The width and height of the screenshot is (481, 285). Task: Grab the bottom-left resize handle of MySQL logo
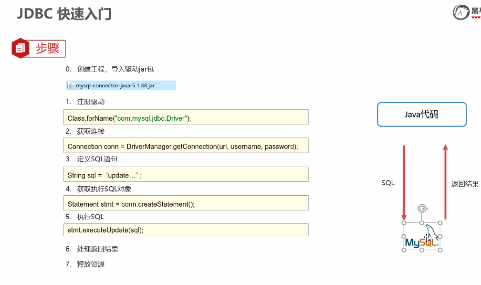(404, 250)
